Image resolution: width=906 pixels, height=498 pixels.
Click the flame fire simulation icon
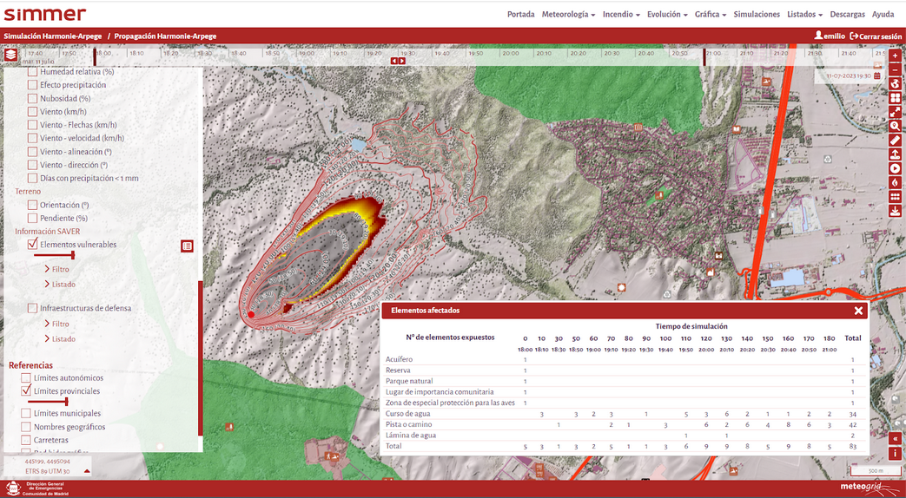pyautogui.click(x=895, y=182)
